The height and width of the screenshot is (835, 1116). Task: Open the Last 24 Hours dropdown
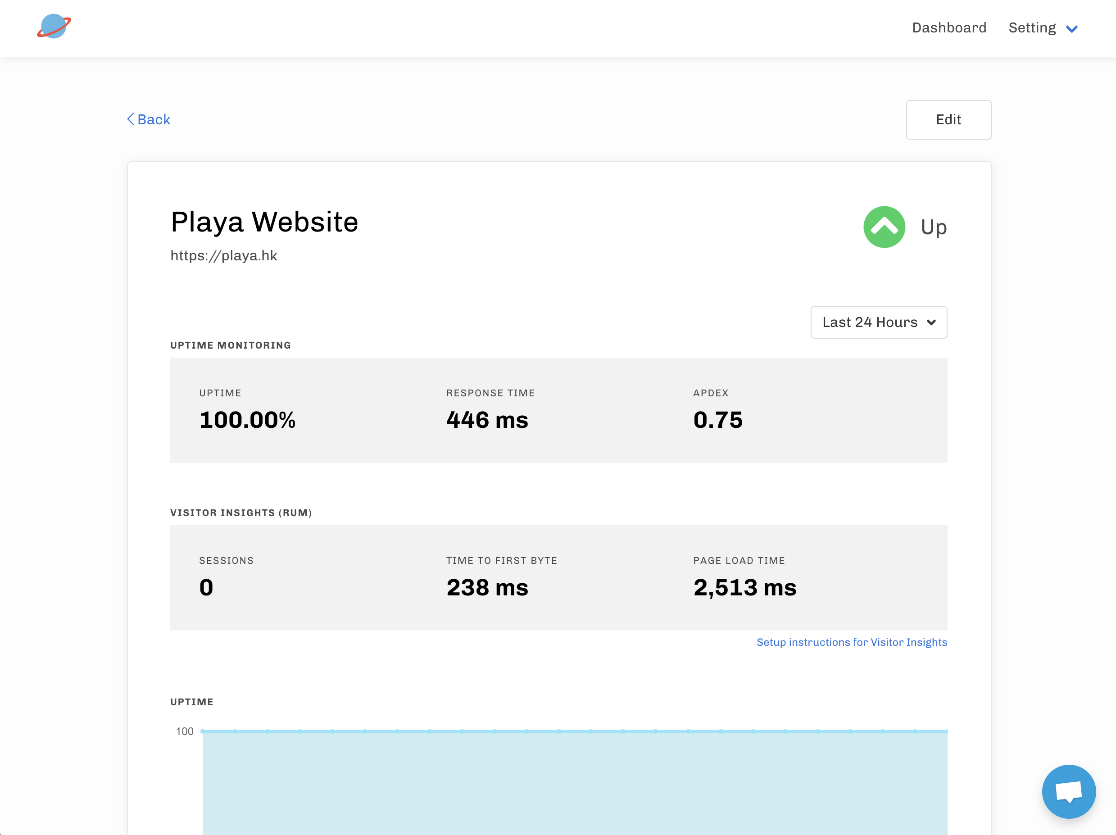pyautogui.click(x=878, y=322)
